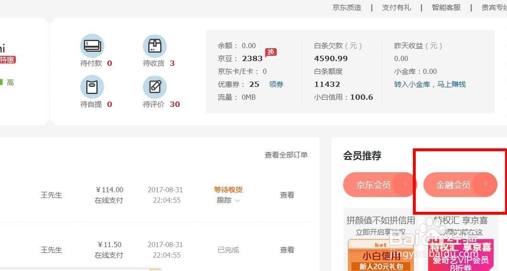Click the 等待收货 order status

[x=228, y=189]
